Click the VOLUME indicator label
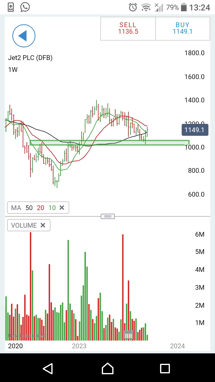 [24, 225]
